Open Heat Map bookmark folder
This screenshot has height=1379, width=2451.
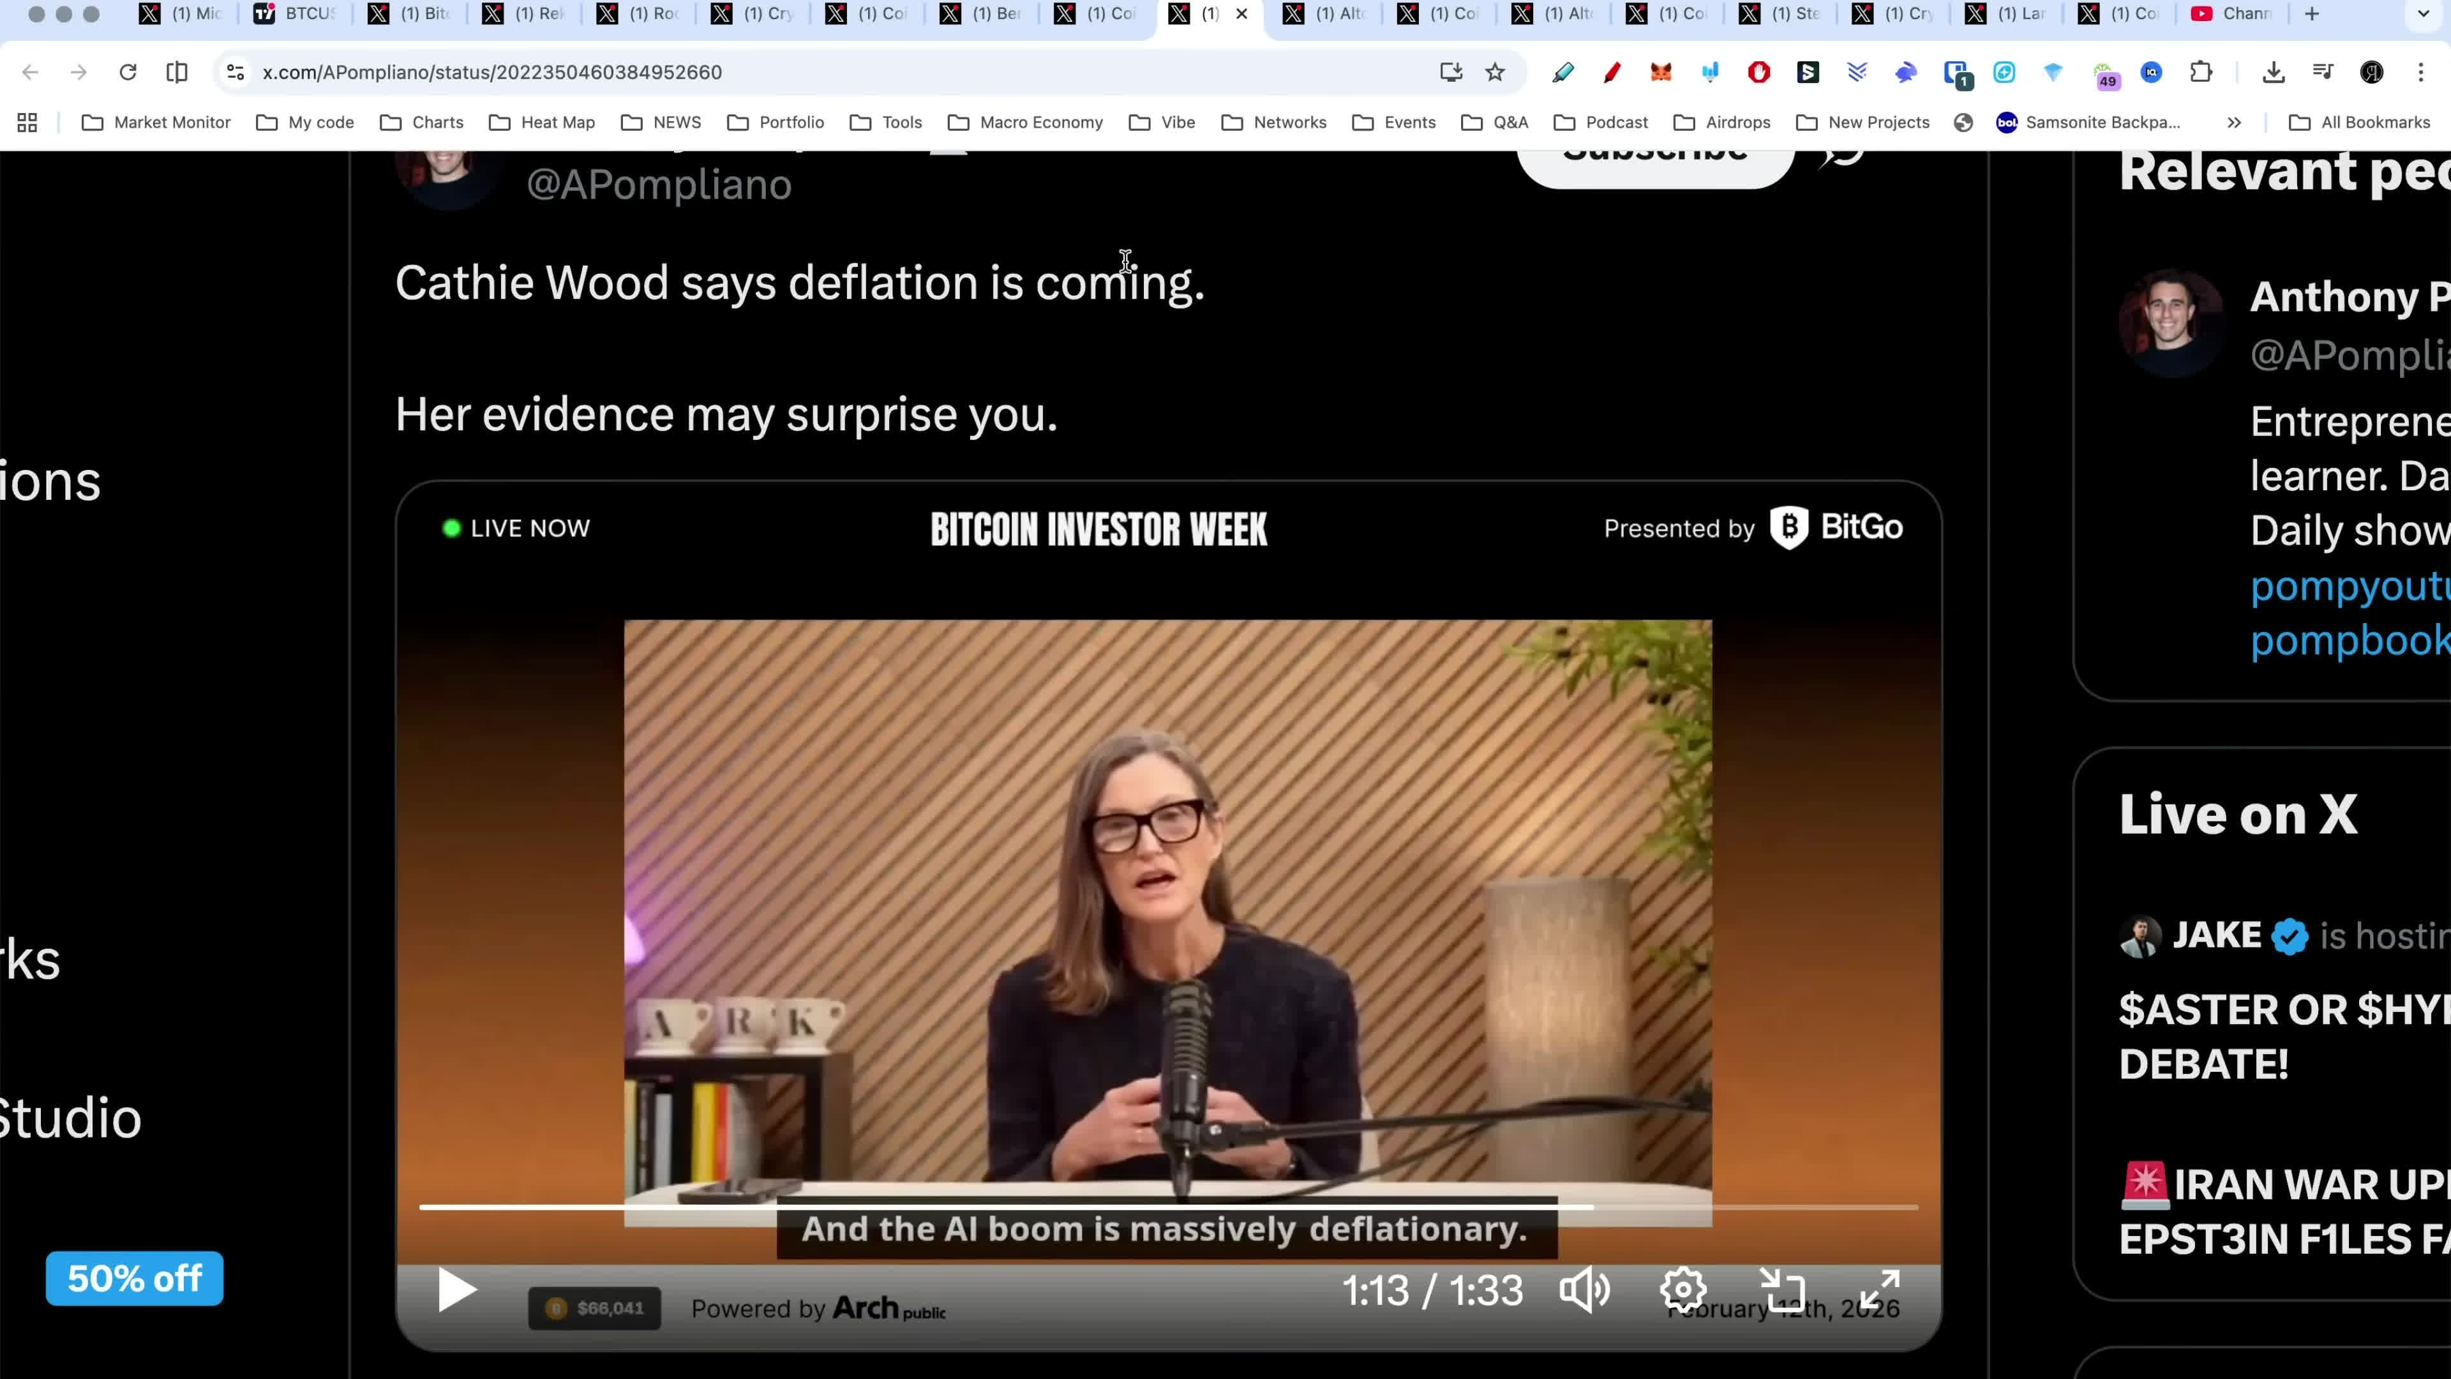click(x=541, y=123)
